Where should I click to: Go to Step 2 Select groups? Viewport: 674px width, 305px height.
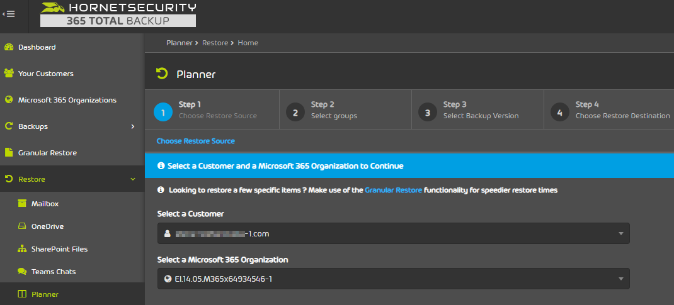(x=346, y=109)
